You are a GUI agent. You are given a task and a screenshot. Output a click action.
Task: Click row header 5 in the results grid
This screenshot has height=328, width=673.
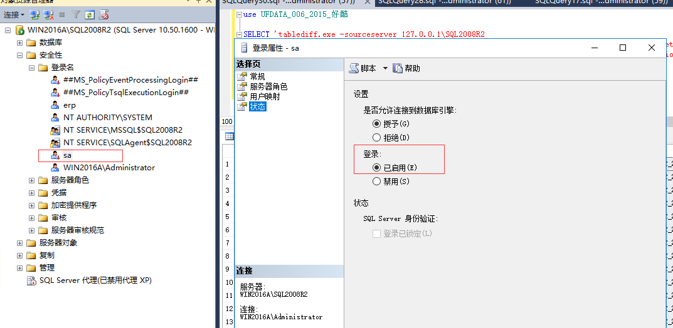pyautogui.click(x=228, y=217)
